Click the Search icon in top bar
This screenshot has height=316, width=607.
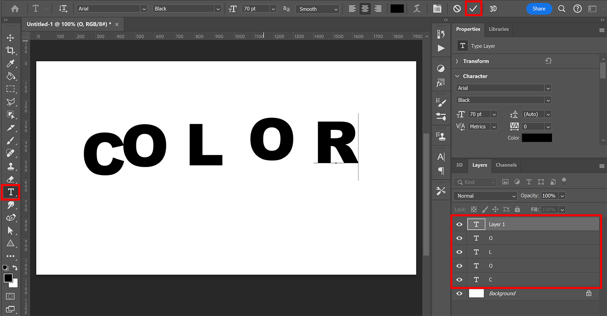pyautogui.click(x=562, y=8)
